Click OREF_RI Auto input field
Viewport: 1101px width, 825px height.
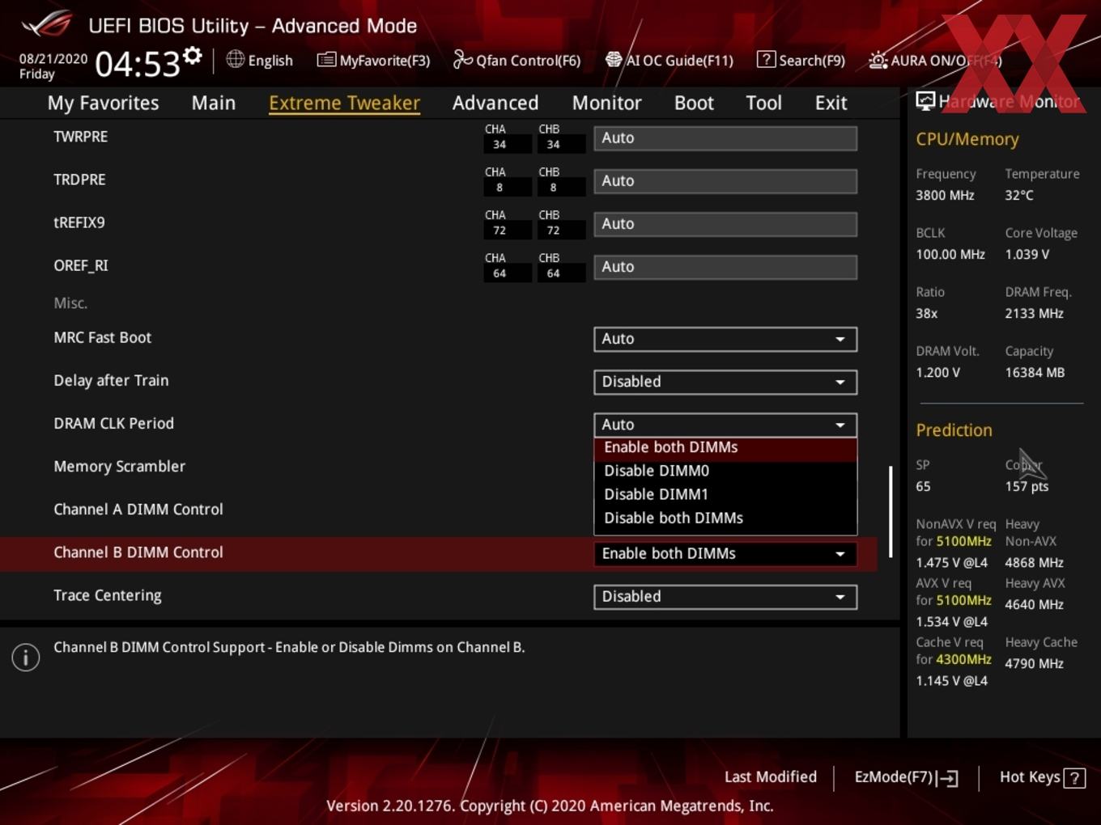pyautogui.click(x=725, y=266)
